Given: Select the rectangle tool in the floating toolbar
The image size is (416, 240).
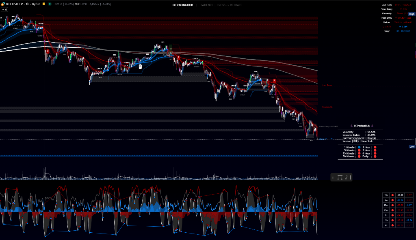Looking at the screenshot, I should click(340, 177).
